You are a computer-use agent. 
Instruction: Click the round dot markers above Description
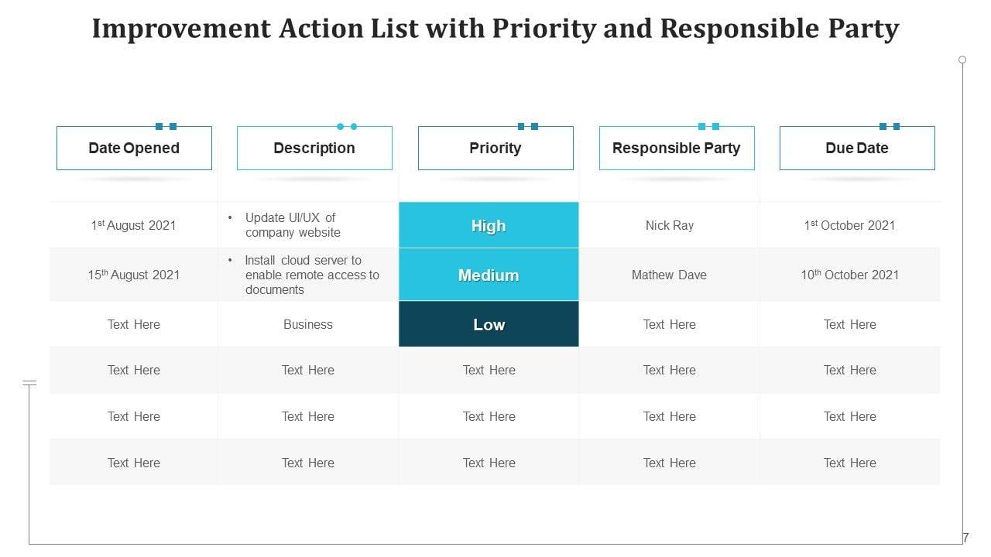[x=347, y=126]
